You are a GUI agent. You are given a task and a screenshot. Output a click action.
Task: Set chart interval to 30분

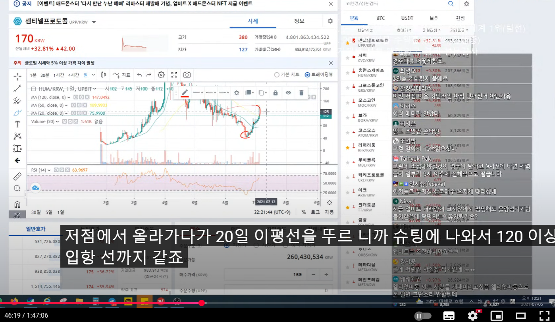tap(45, 75)
